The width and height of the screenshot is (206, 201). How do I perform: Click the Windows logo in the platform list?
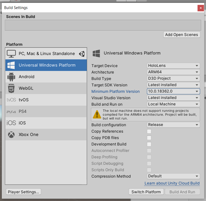click(x=11, y=65)
